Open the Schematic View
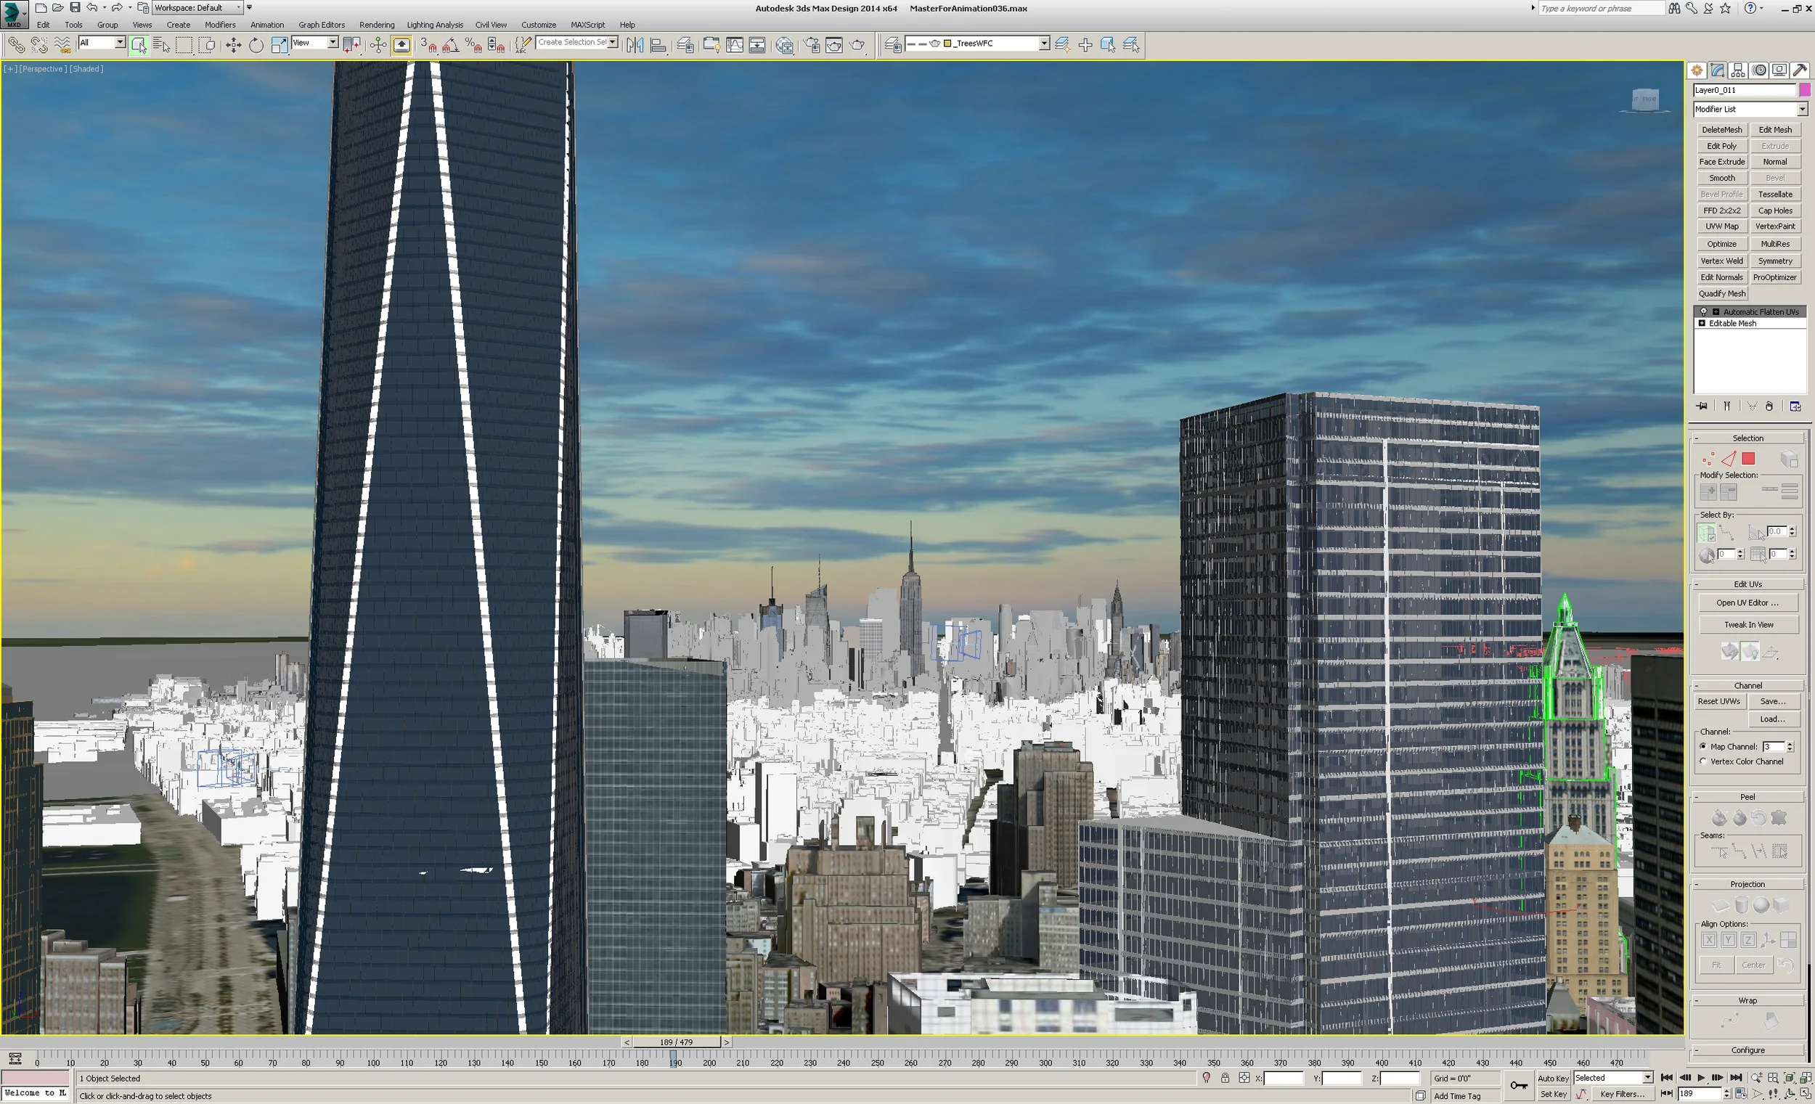Screen dimensions: 1815x1104 (x=756, y=45)
